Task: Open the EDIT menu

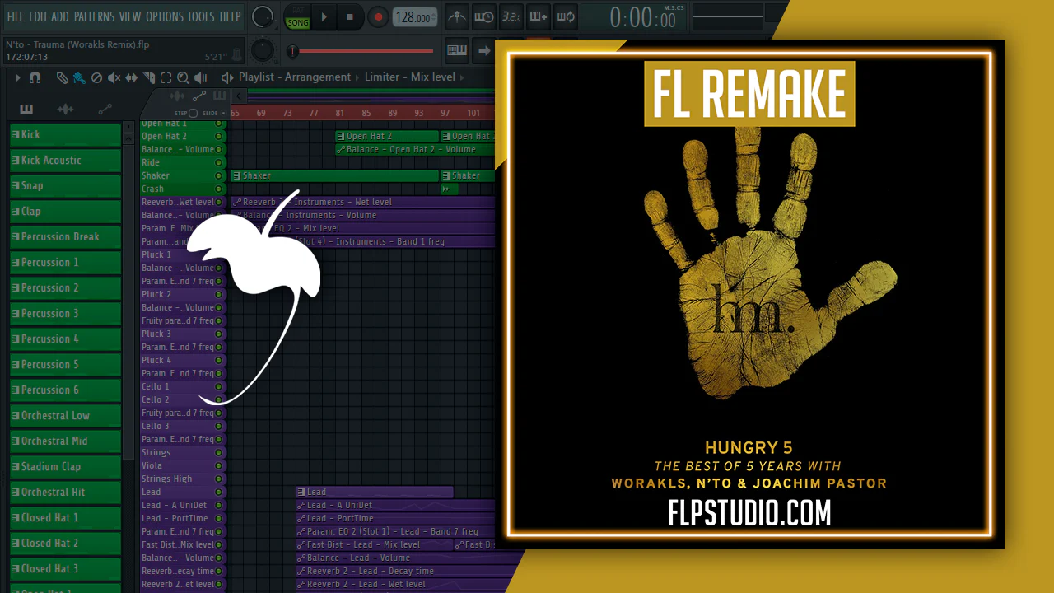Action: point(38,16)
